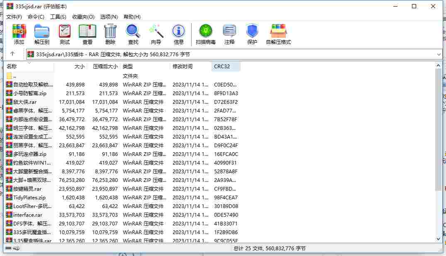Click the key icon in status bar
This screenshot has height=256, width=446.
coord(17,248)
